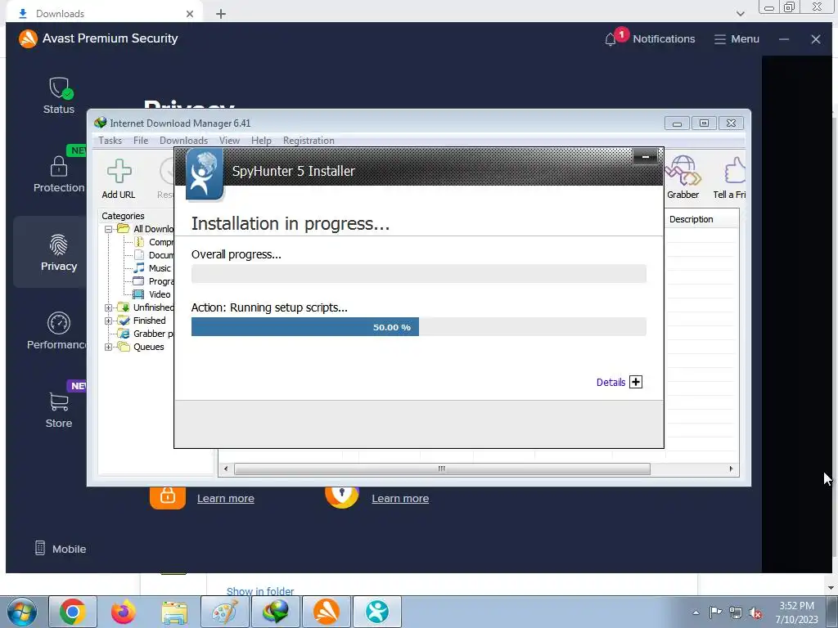Open the IDM Downloads menu

(x=183, y=141)
